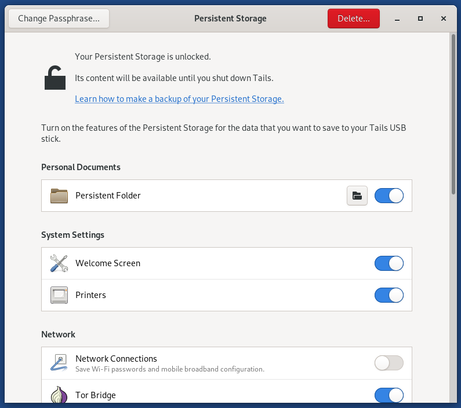Turn off the Tor Bridge switch

click(389, 395)
